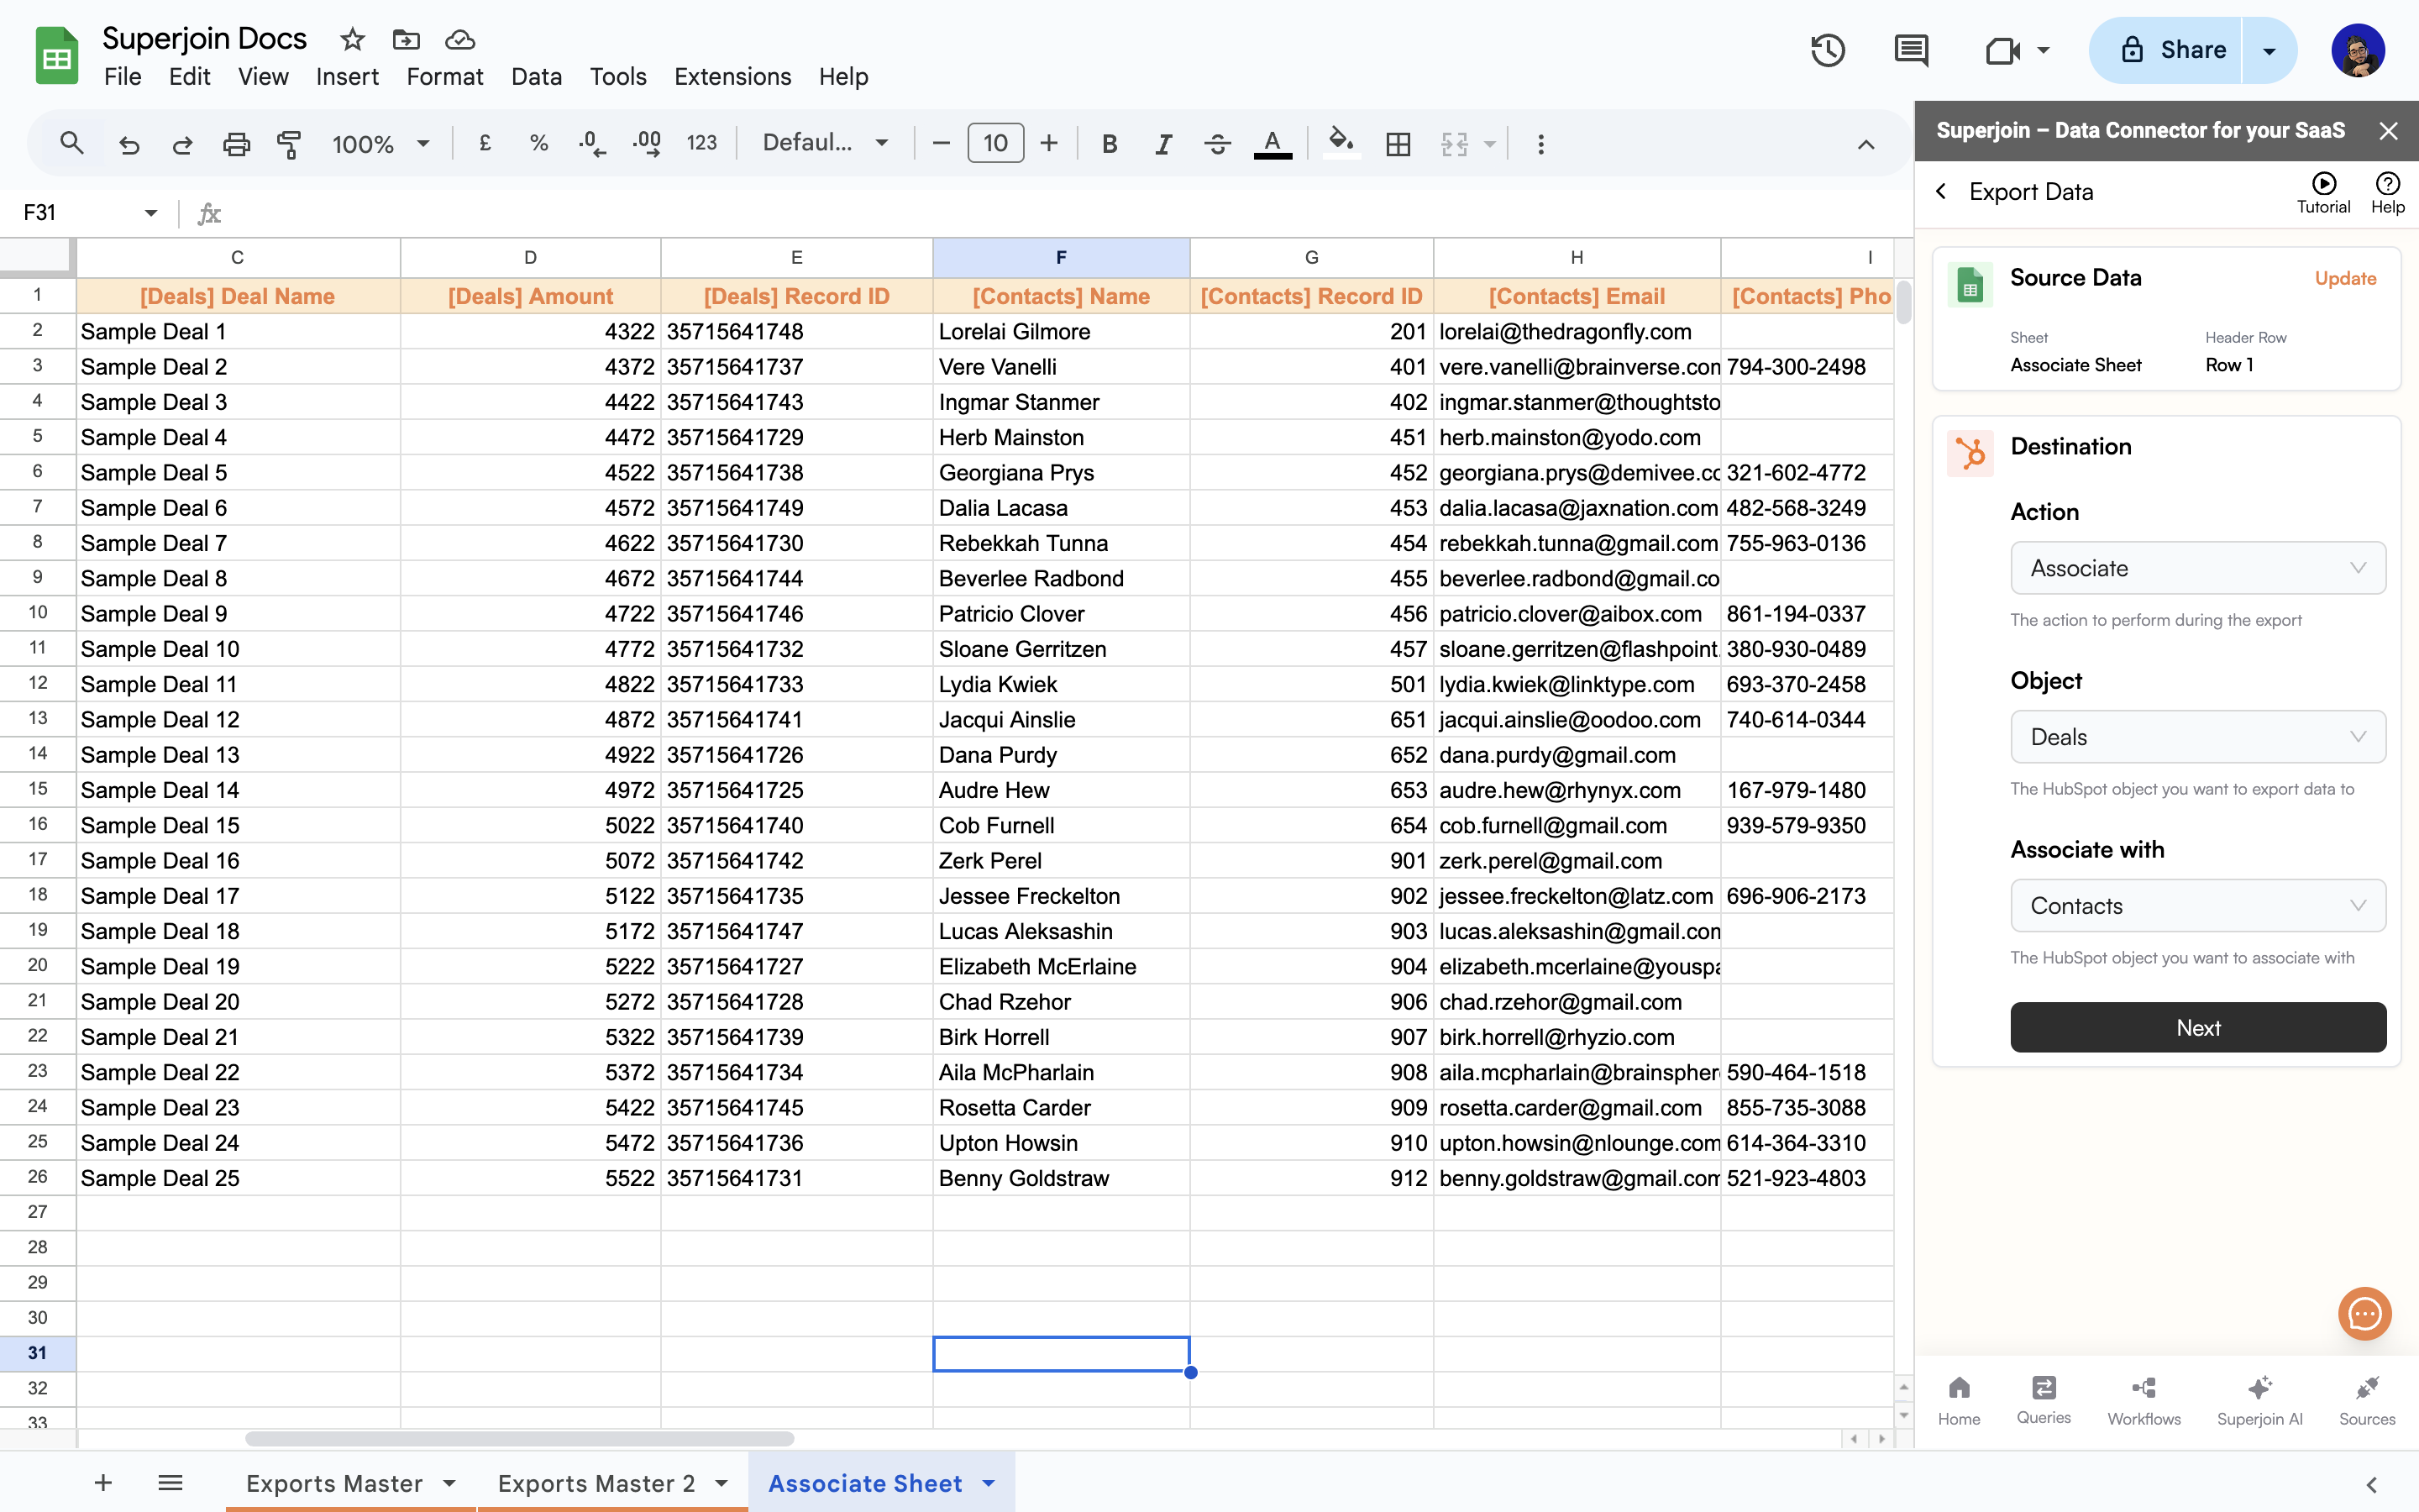Open the borders tool
The width and height of the screenshot is (2419, 1512).
pos(1398,144)
